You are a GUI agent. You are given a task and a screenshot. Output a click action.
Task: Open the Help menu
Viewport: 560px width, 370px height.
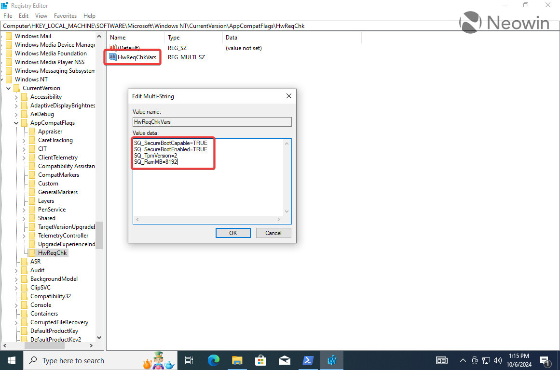89,16
